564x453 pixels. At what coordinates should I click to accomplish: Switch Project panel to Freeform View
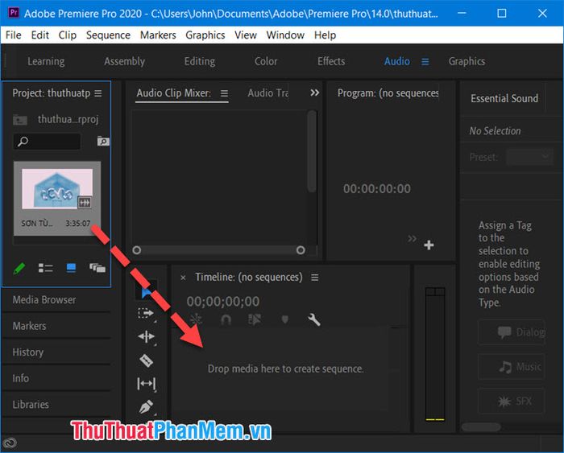[x=97, y=268]
